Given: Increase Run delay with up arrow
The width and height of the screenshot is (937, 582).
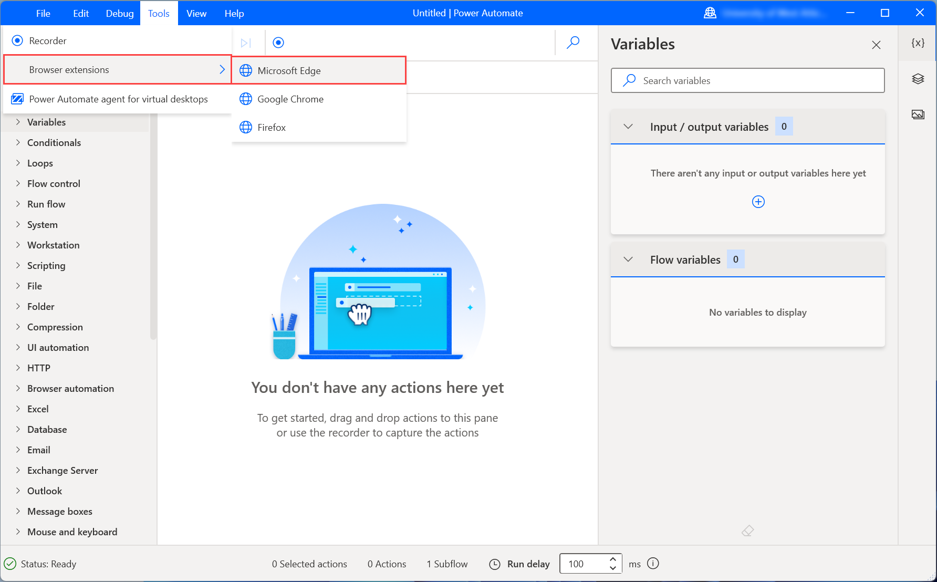Looking at the screenshot, I should [x=612, y=559].
